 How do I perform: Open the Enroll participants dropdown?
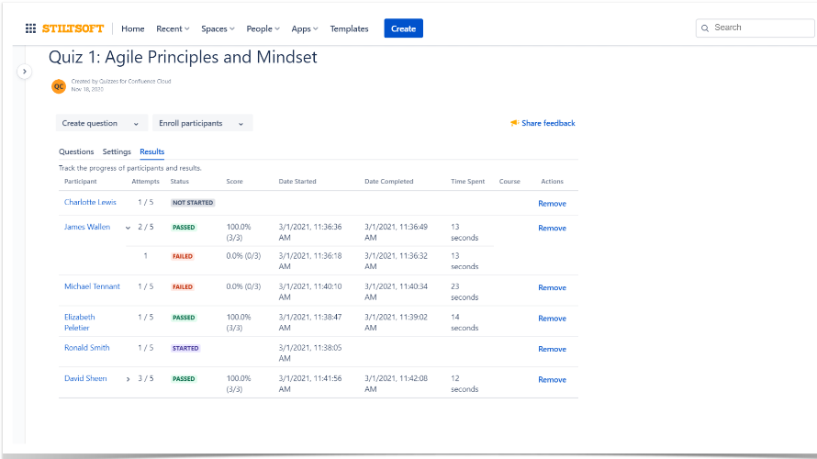[201, 123]
